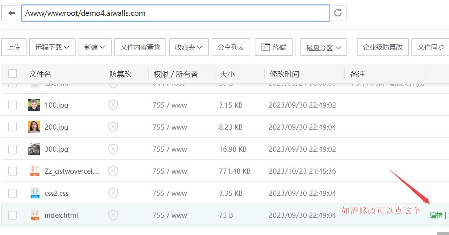This screenshot has height=235, width=449.
Task: Open the 200.jpg image thumbnail
Action: tap(34, 127)
